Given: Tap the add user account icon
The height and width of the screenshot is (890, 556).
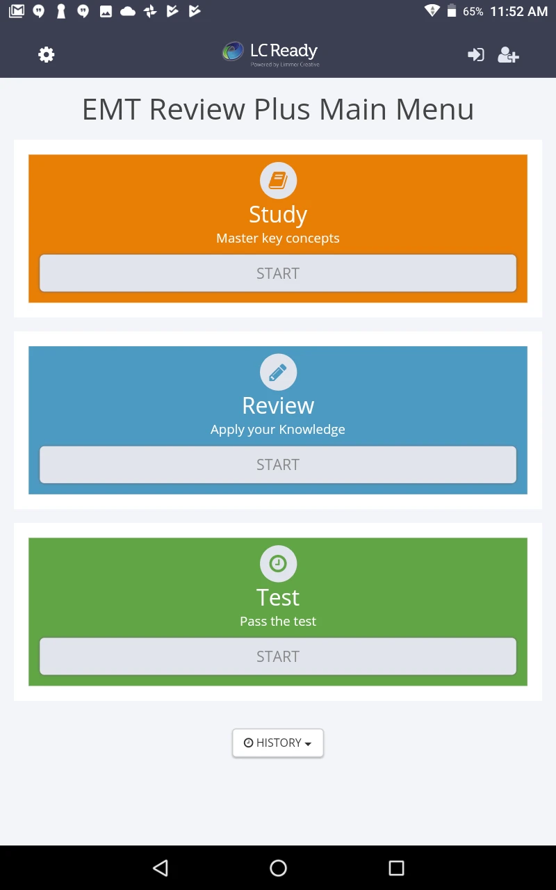Looking at the screenshot, I should (508, 55).
